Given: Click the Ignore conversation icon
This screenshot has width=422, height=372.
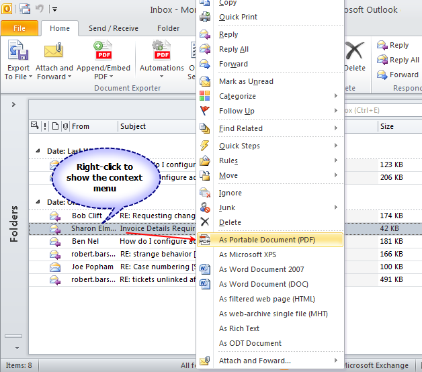Looking at the screenshot, I should click(205, 193).
